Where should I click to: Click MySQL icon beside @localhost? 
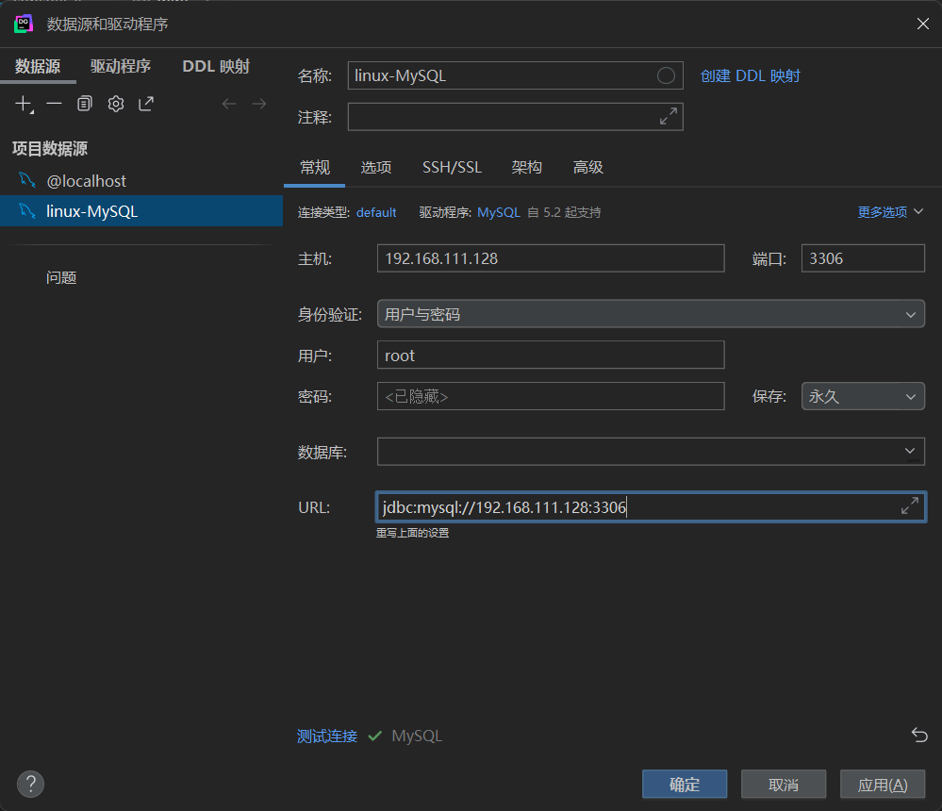coord(27,180)
